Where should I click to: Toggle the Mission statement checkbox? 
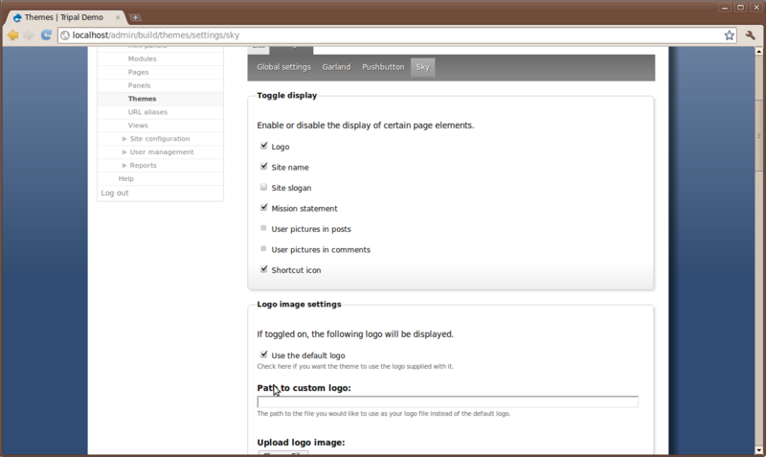click(x=264, y=207)
